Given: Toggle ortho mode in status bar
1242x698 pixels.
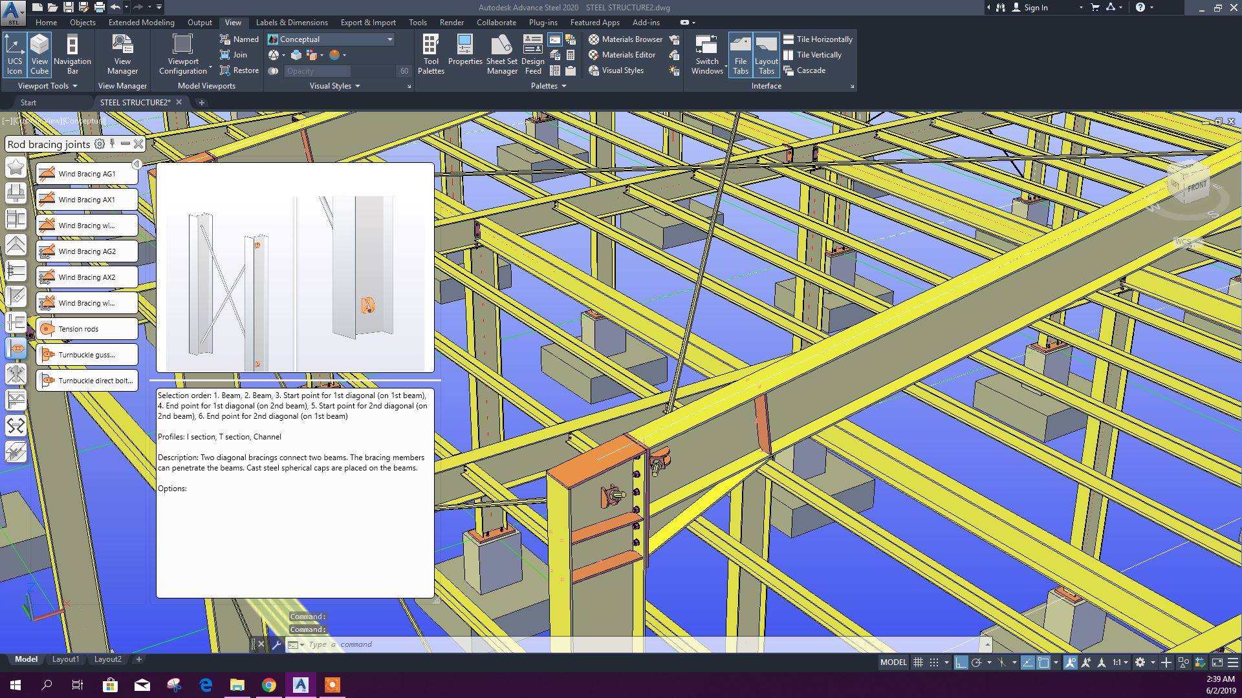Looking at the screenshot, I should tap(961, 662).
